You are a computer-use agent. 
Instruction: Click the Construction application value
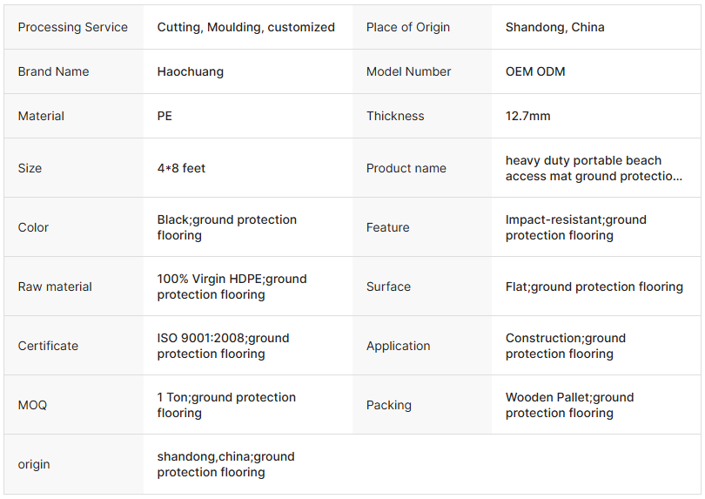pyautogui.click(x=565, y=346)
